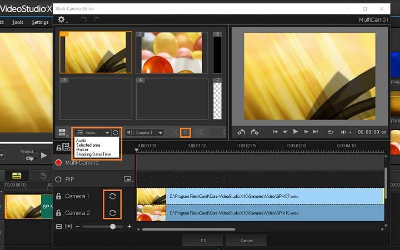Select the PIP track radio button

click(x=58, y=179)
